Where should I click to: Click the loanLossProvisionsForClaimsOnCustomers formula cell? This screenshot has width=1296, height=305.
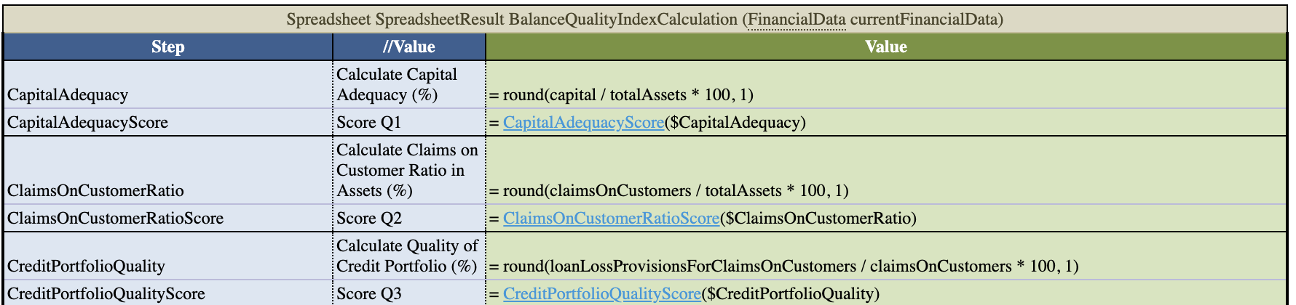click(783, 267)
